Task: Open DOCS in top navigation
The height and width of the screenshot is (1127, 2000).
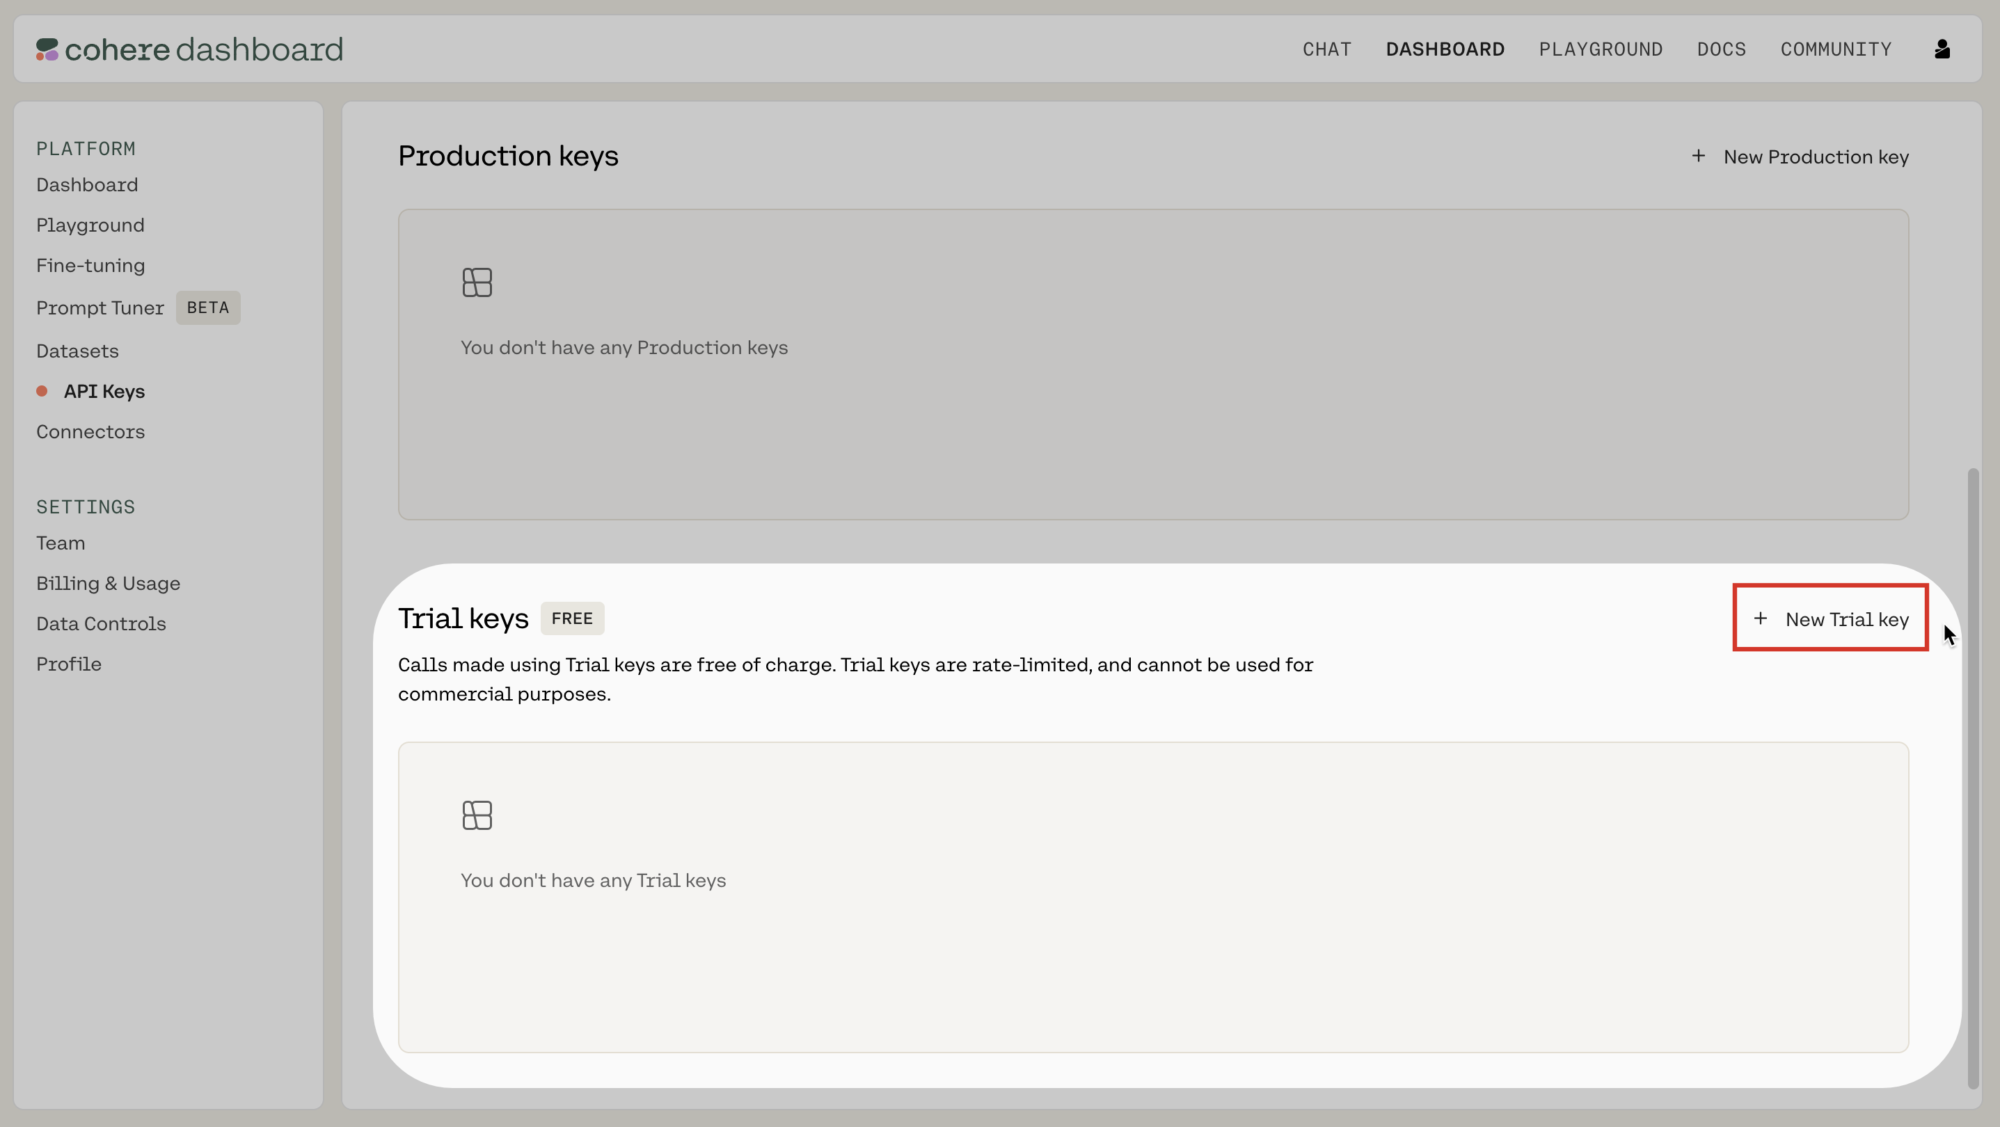Action: [1721, 49]
